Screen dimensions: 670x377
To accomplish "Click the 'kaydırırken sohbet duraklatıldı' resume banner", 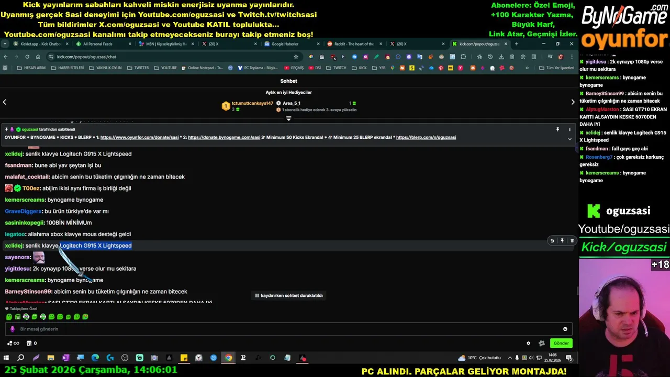I will (x=288, y=295).
